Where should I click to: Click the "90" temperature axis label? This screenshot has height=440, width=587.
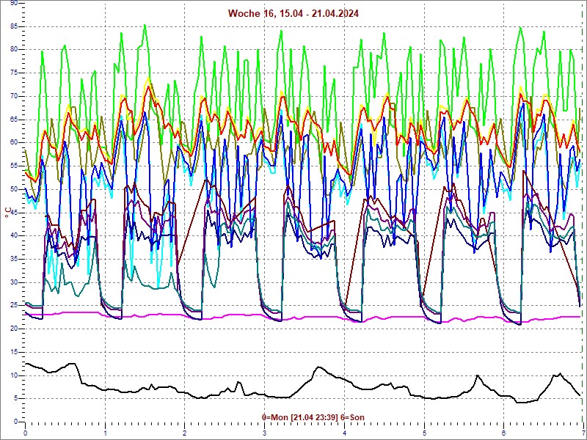click(x=13, y=3)
